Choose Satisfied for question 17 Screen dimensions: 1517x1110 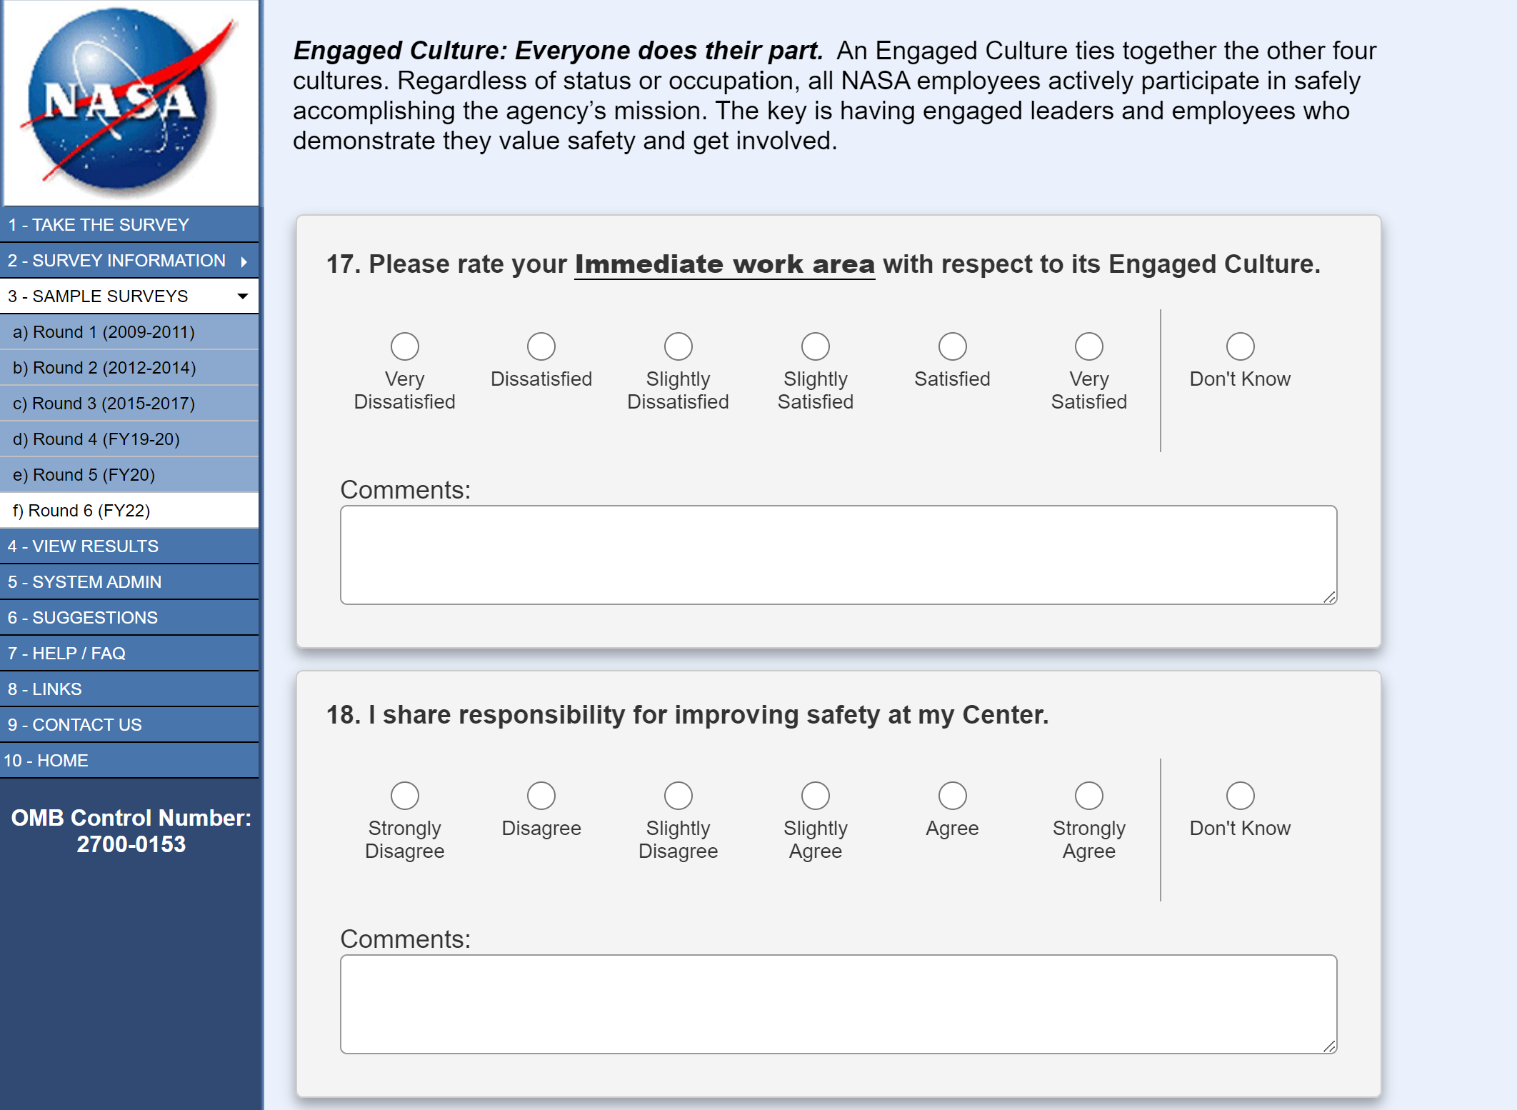952,346
